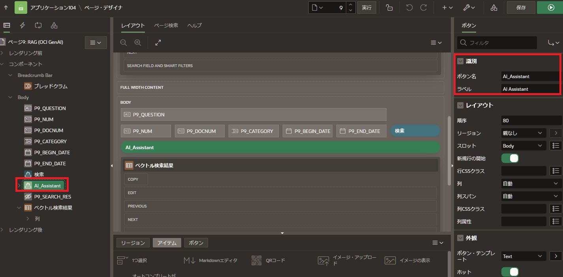Select P9_NUM in the tree

pyautogui.click(x=43, y=119)
